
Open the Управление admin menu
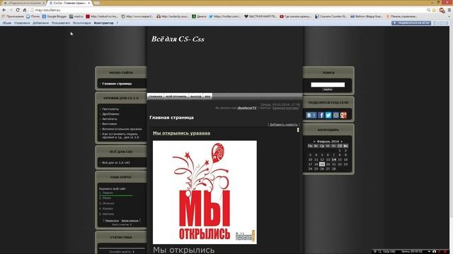click(x=22, y=23)
